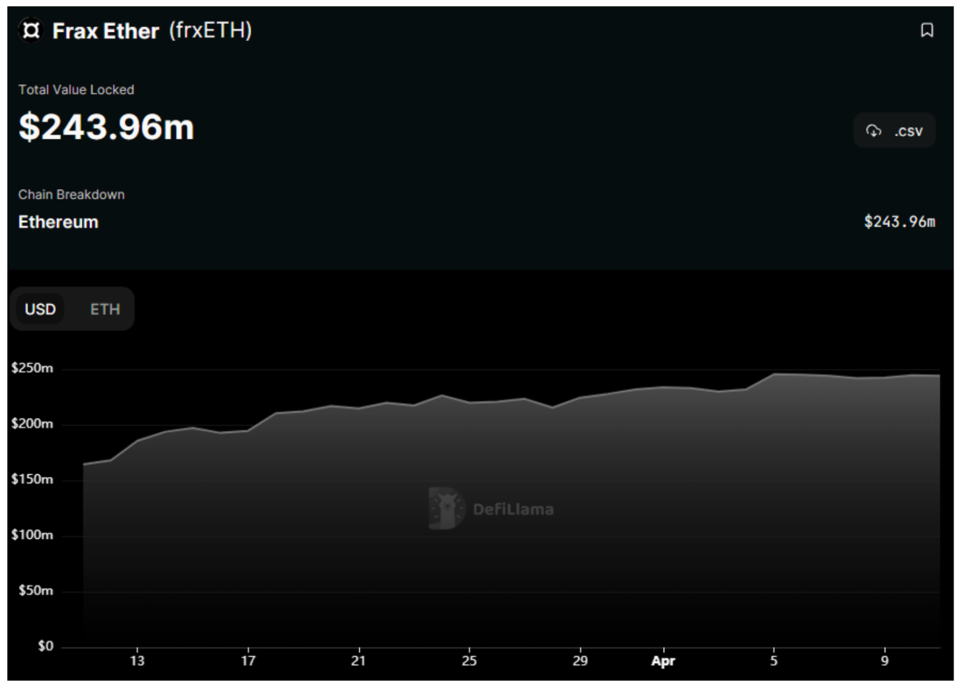962x690 pixels.
Task: Click the $200m y-axis label
Action: tap(32, 423)
